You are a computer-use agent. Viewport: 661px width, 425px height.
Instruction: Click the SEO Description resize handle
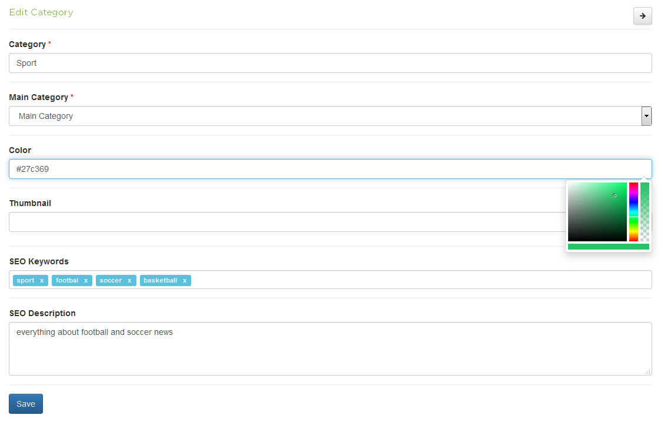pos(648,371)
